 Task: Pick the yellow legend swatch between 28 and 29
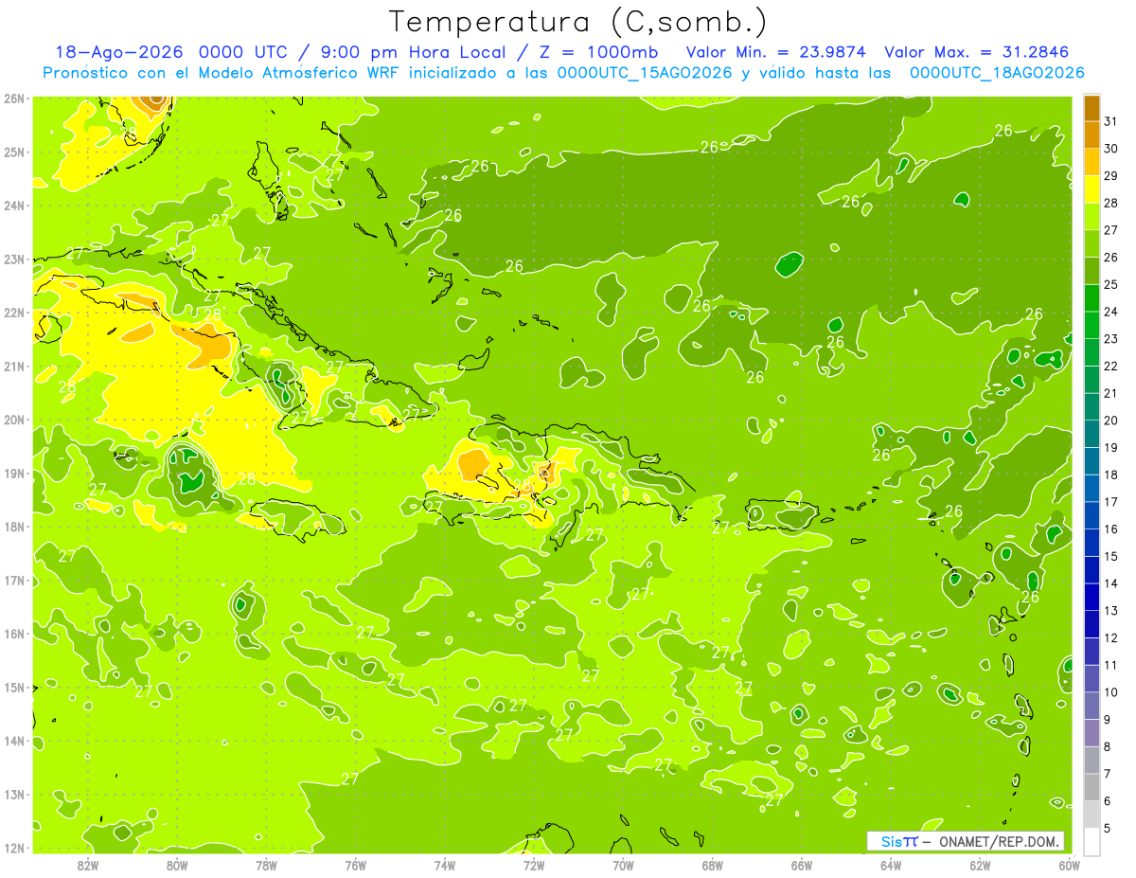coord(1092,189)
